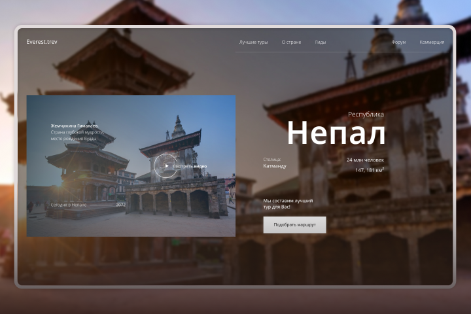Click the Подобрать маршрут button
This screenshot has width=471, height=314.
[x=294, y=225]
